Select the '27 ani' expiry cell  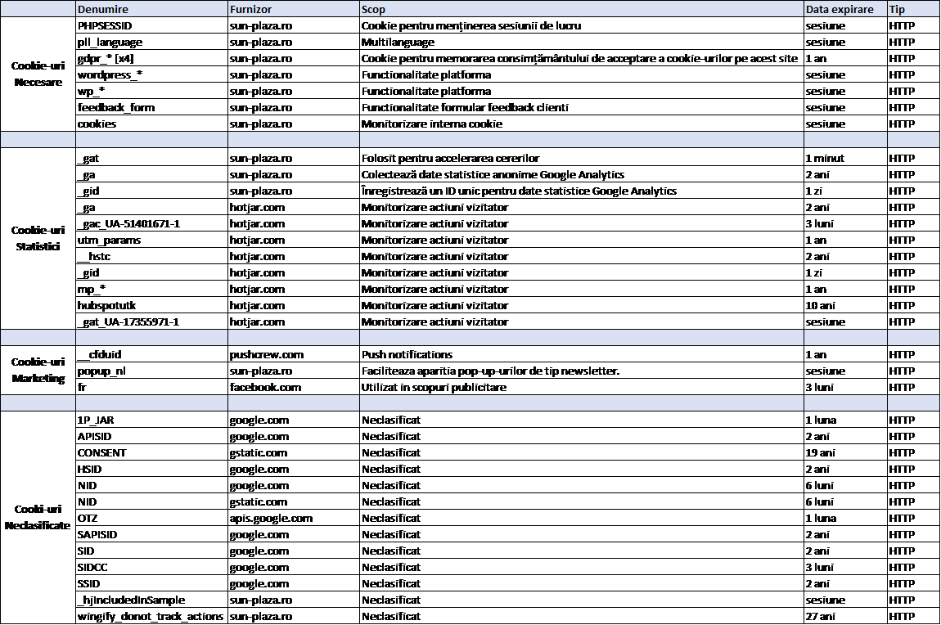[x=845, y=616]
